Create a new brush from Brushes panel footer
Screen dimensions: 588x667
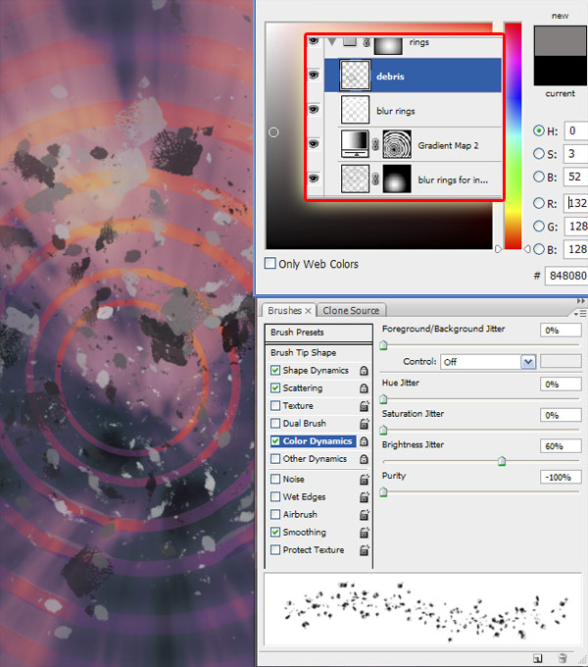[x=538, y=658]
